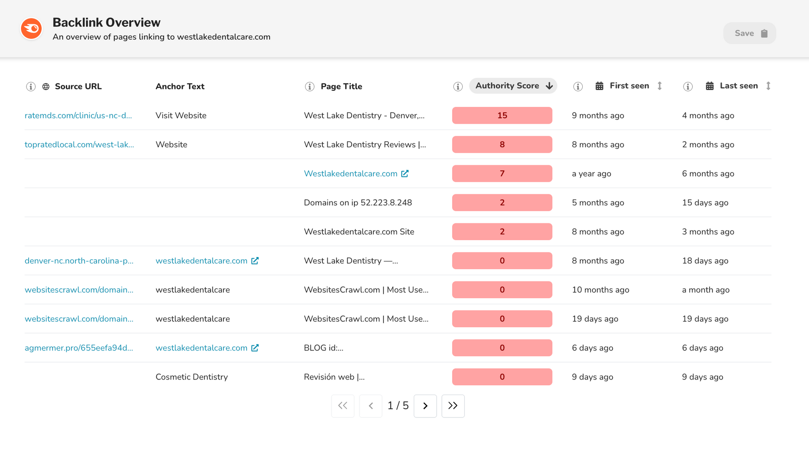Open info icon beside Last seen
Viewport: 809px width, 456px height.
click(x=688, y=87)
